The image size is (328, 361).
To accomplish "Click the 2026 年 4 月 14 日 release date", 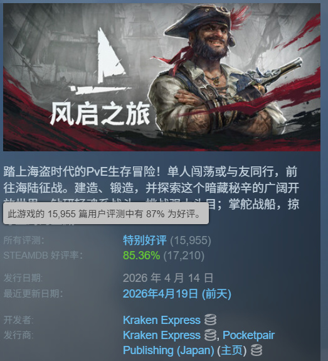I will (x=168, y=278).
